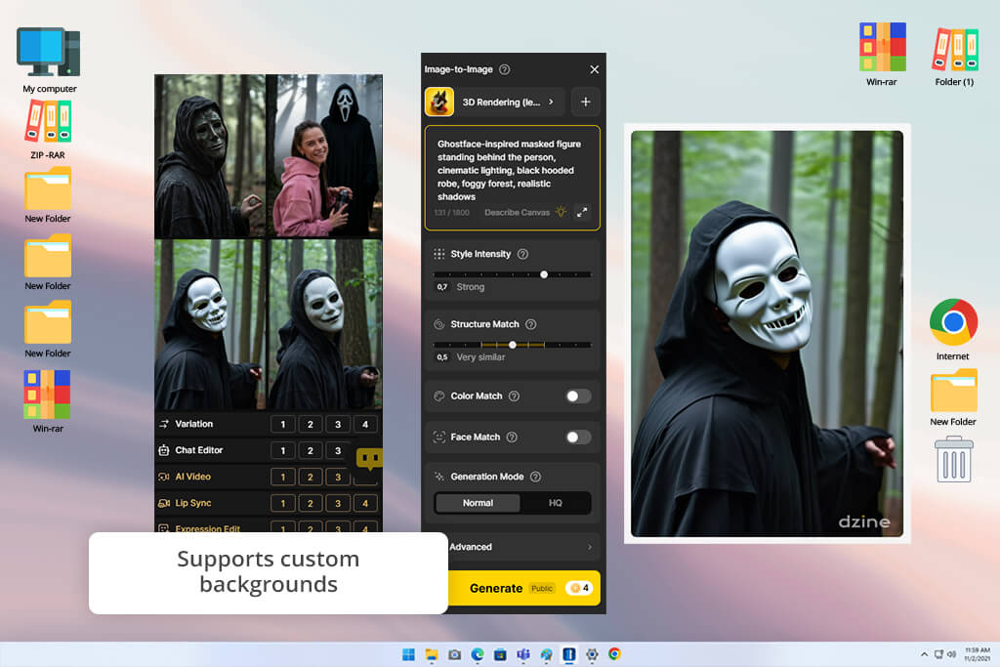
Task: Click the Chat Editor robot icon
Action: click(164, 450)
